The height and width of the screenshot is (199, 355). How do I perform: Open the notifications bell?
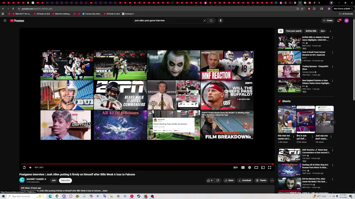[339, 20]
